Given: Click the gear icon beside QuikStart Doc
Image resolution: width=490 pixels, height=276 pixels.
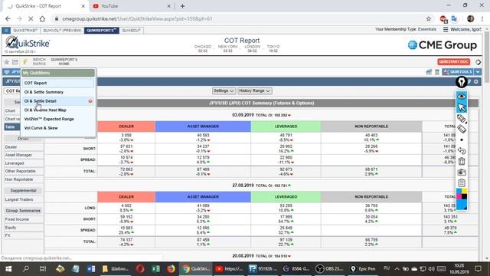Looking at the screenshot, I should click(478, 62).
